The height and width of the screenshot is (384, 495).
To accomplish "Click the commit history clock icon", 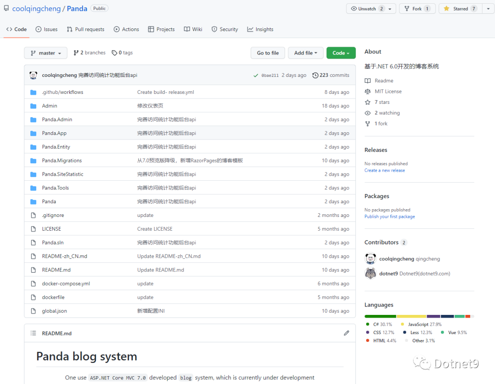I will click(315, 75).
